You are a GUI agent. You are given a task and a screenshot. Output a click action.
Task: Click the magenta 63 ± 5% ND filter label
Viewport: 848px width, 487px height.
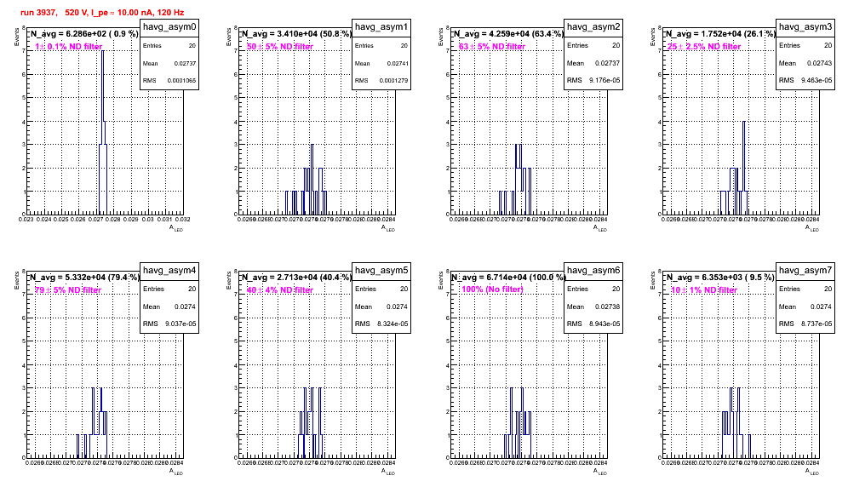492,47
